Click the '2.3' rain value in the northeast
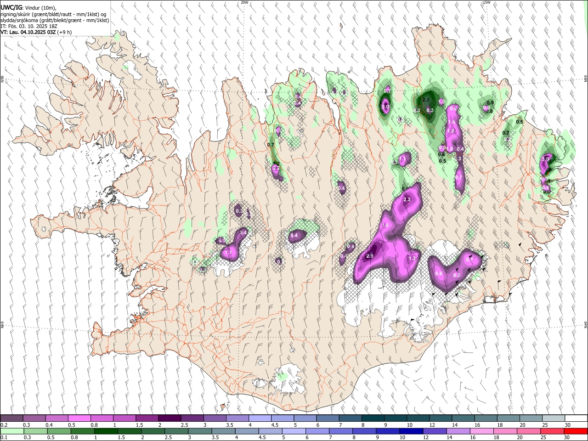Screen dimensions: 588x441 coord(426,100)
